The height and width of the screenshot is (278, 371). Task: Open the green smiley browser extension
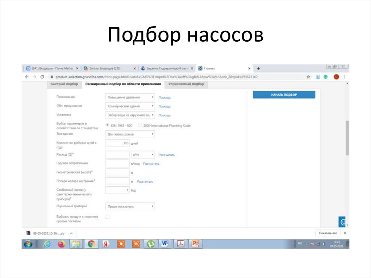[x=326, y=77]
